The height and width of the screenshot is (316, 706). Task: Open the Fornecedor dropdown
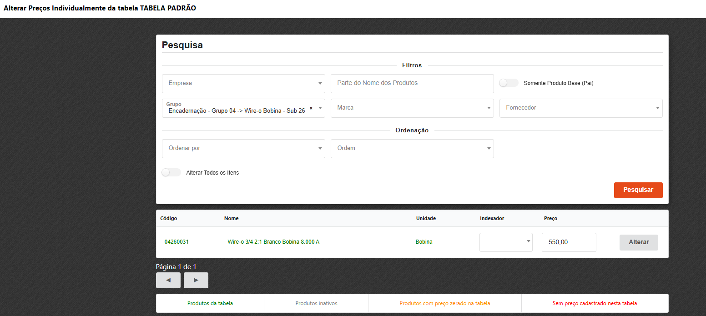(581, 108)
